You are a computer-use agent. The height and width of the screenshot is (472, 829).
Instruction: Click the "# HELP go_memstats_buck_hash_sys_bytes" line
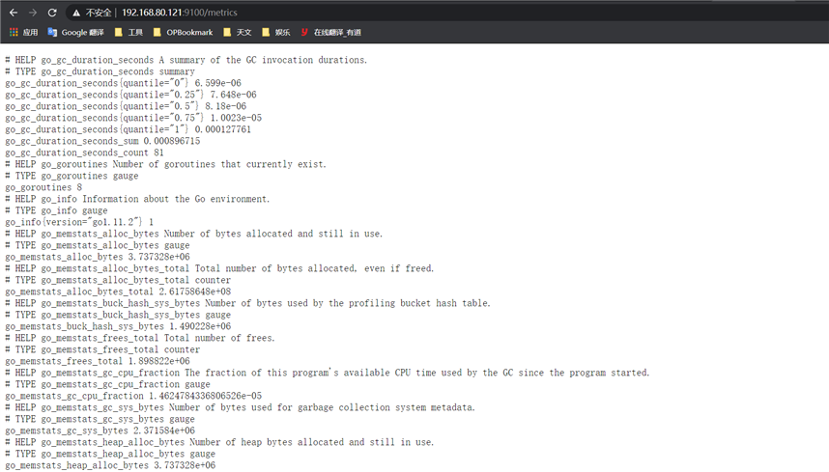(248, 304)
